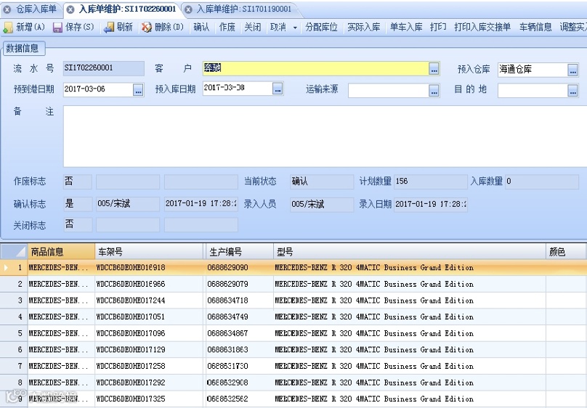587x408 pixels.
Task: Click the 入库数量 field showing 0
Action: pyautogui.click(x=542, y=181)
